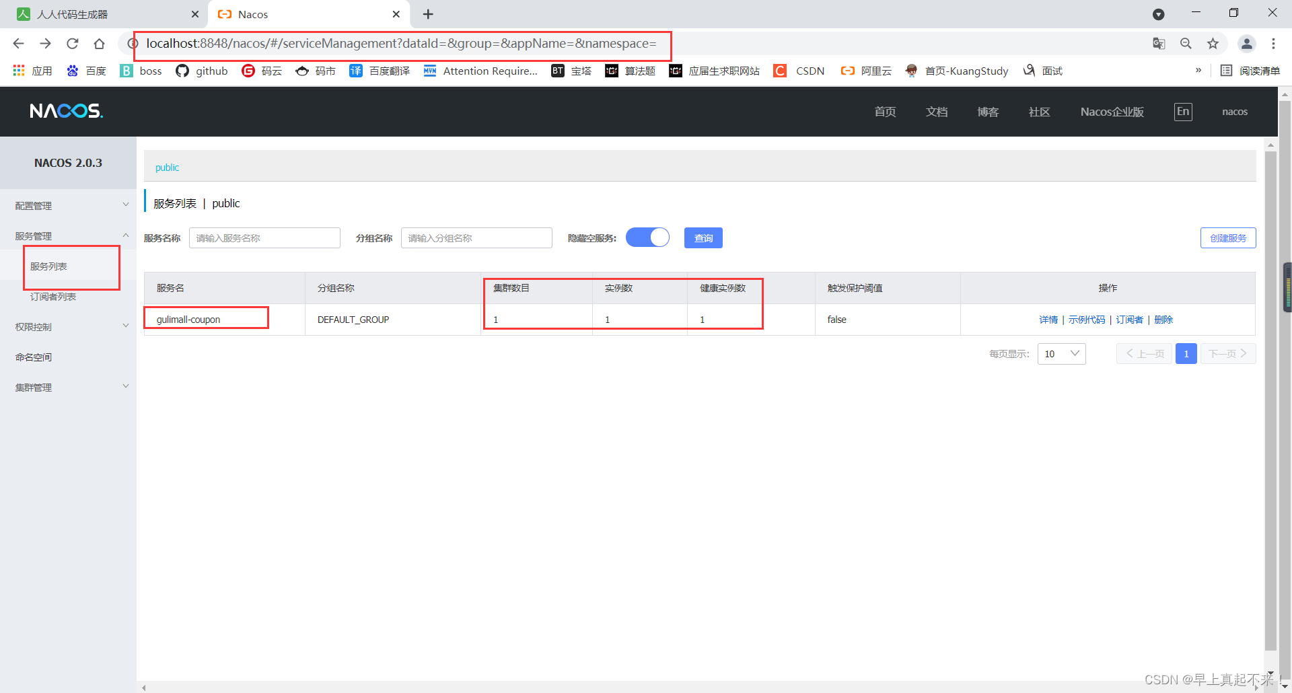Click the NACOS logo
1292x693 pixels.
point(66,111)
